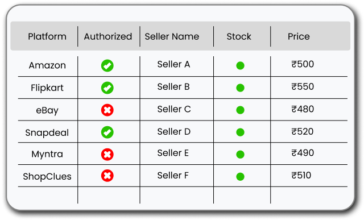
Task: Click the ₹480 price for eBay
Action: coord(303,109)
